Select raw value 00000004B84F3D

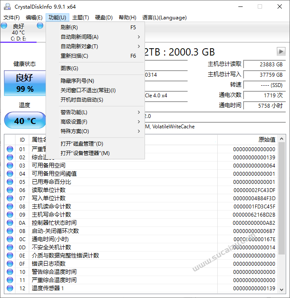pyautogui.click(x=254, y=198)
